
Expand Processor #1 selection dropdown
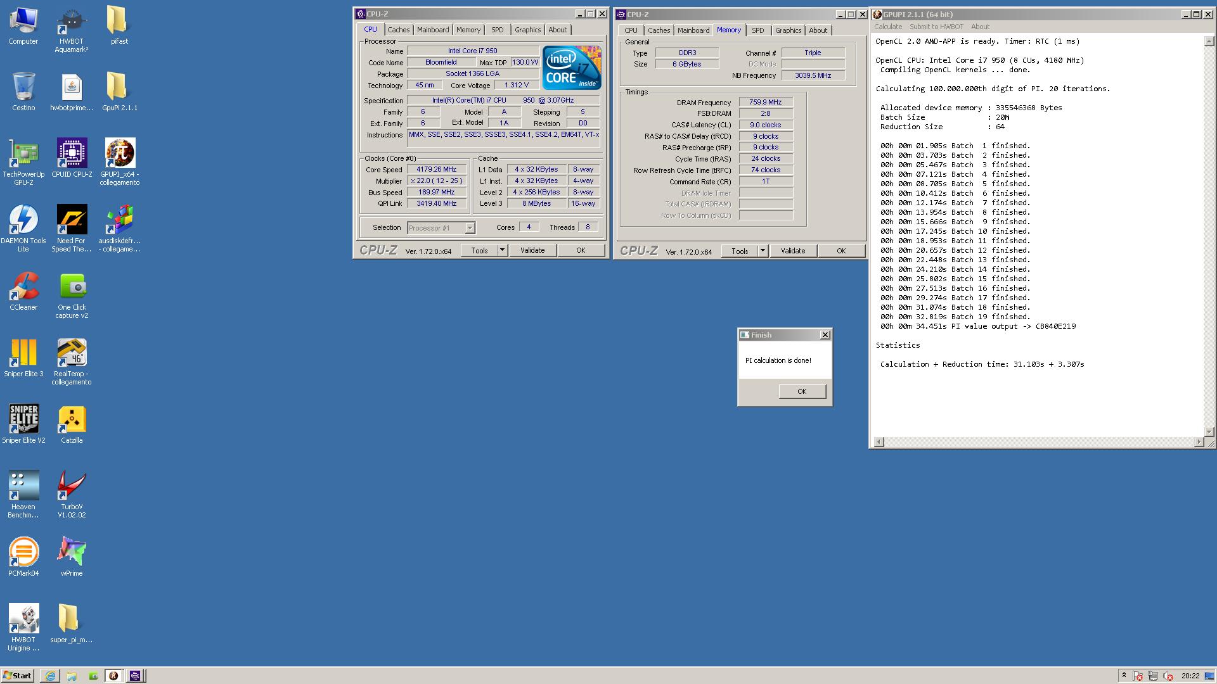pyautogui.click(x=470, y=228)
